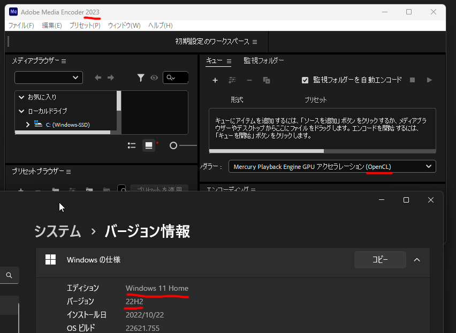Click the media browser tree vertical scrollbar
The width and height of the screenshot is (456, 333).
[x=119, y=100]
